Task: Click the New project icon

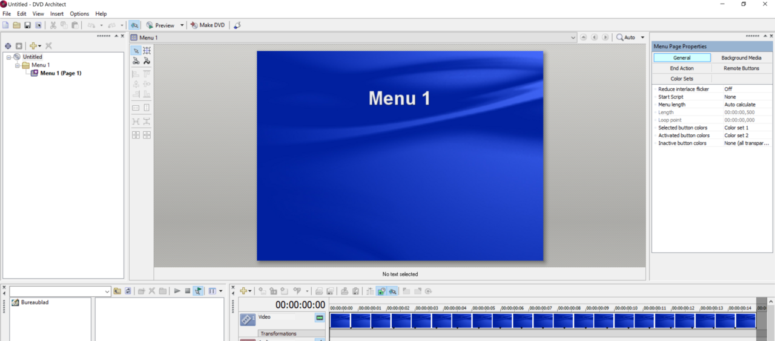Action: tap(6, 25)
